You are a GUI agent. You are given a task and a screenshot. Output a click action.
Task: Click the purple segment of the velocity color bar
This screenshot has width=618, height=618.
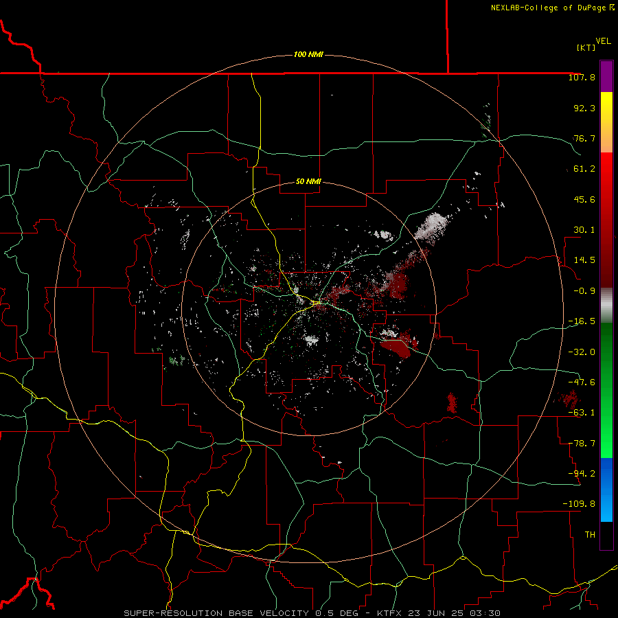tap(606, 77)
